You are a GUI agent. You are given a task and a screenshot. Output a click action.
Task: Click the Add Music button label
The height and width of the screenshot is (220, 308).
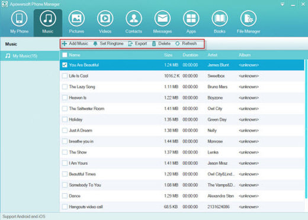[78, 43]
